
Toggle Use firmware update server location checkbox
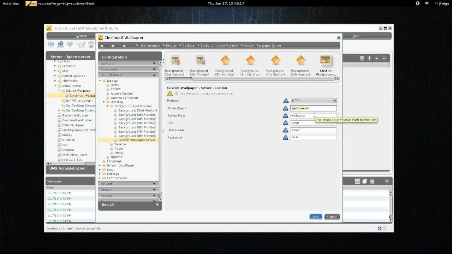[177, 94]
